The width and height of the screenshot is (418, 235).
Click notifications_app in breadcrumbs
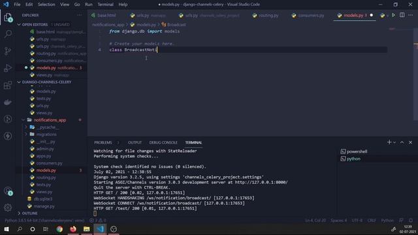click(x=108, y=25)
